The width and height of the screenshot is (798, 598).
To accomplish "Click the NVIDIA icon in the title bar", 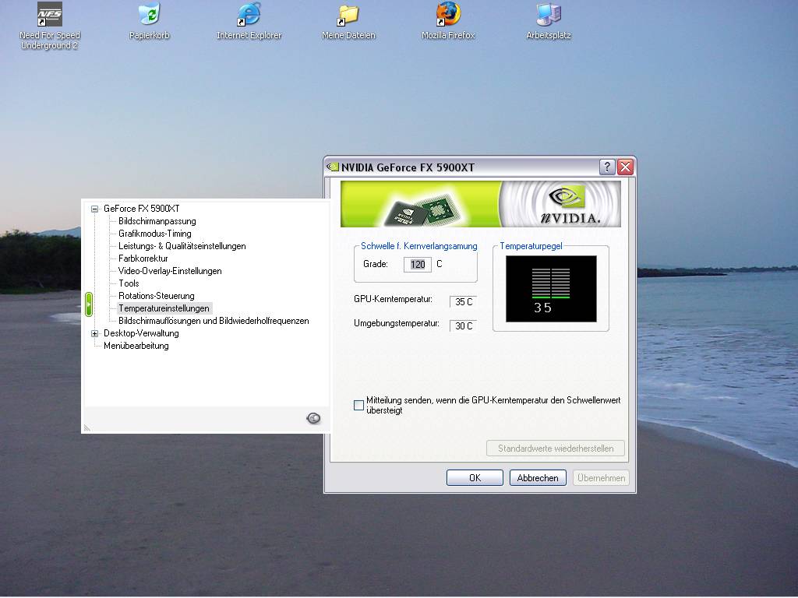I will [333, 167].
